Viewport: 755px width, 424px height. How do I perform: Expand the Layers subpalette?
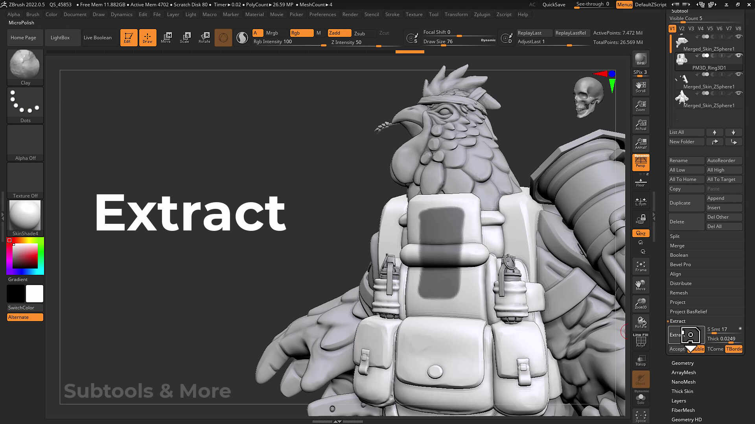pos(679,401)
